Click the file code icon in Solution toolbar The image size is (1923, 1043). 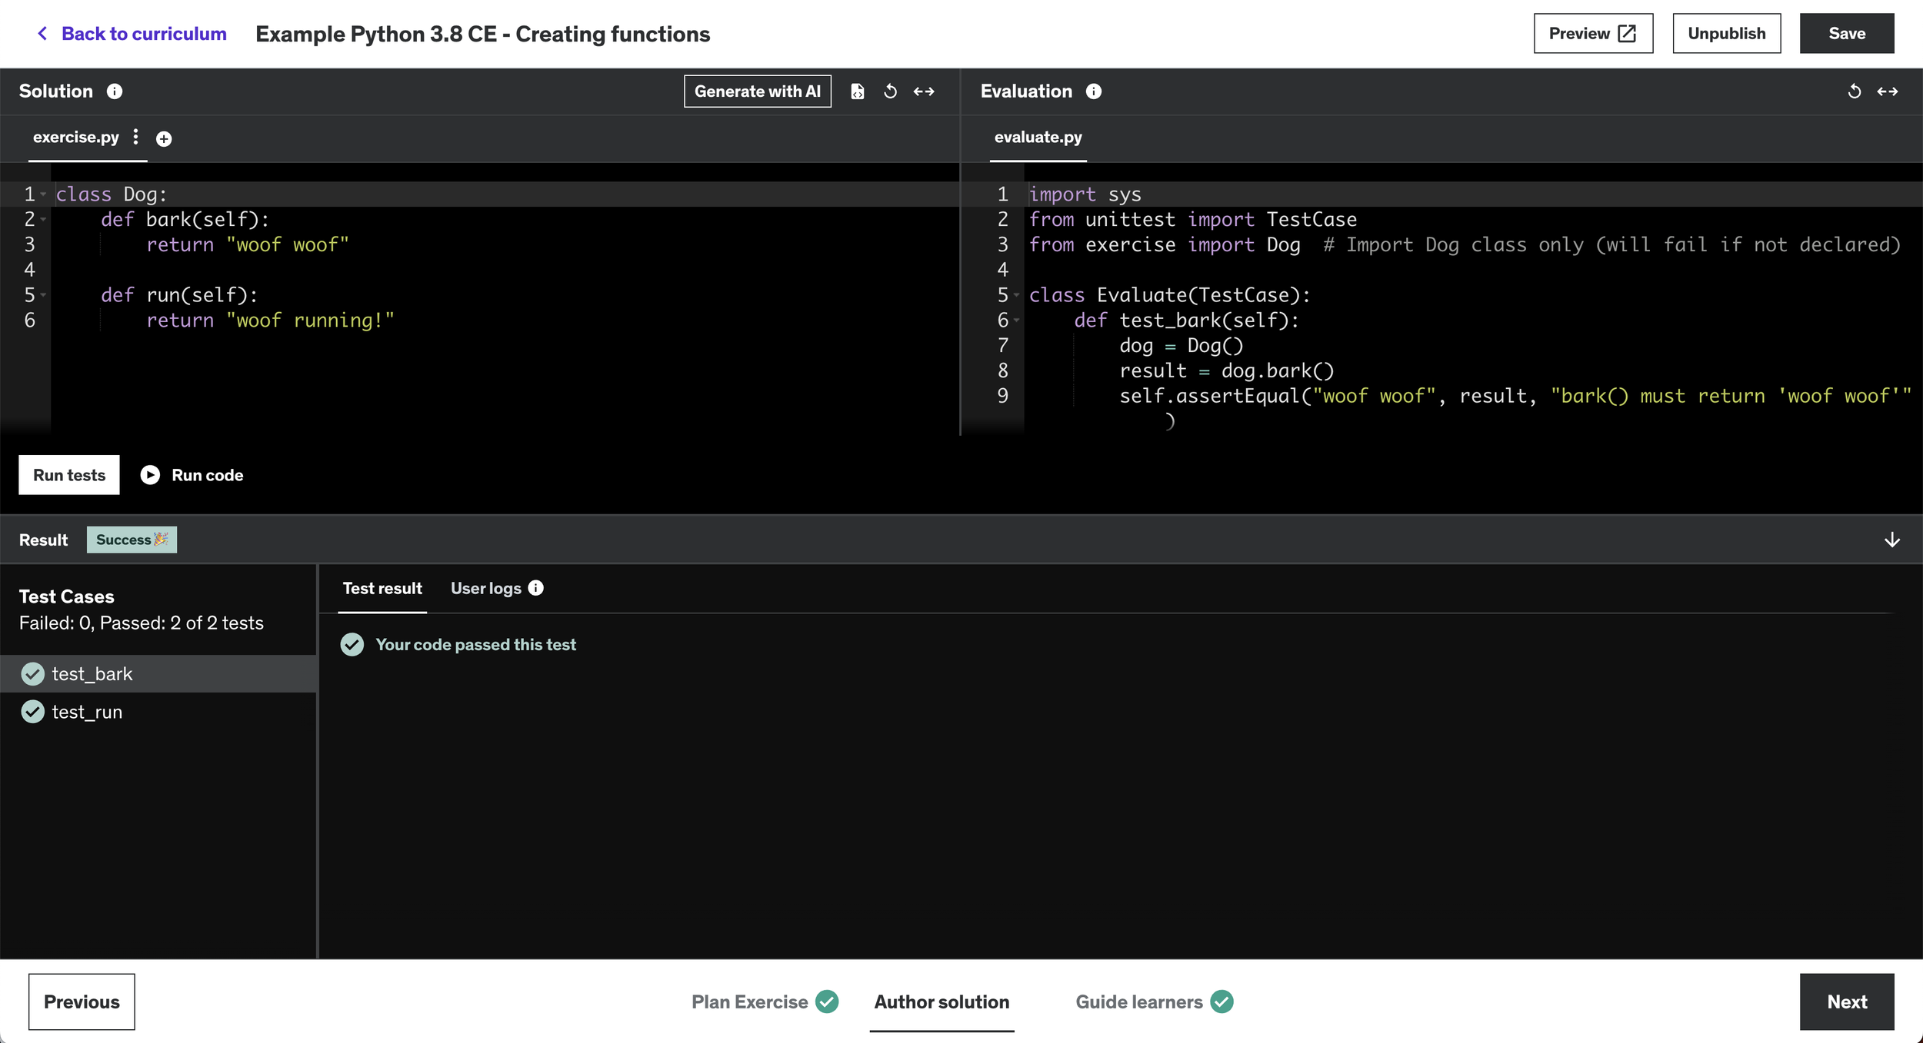click(858, 91)
